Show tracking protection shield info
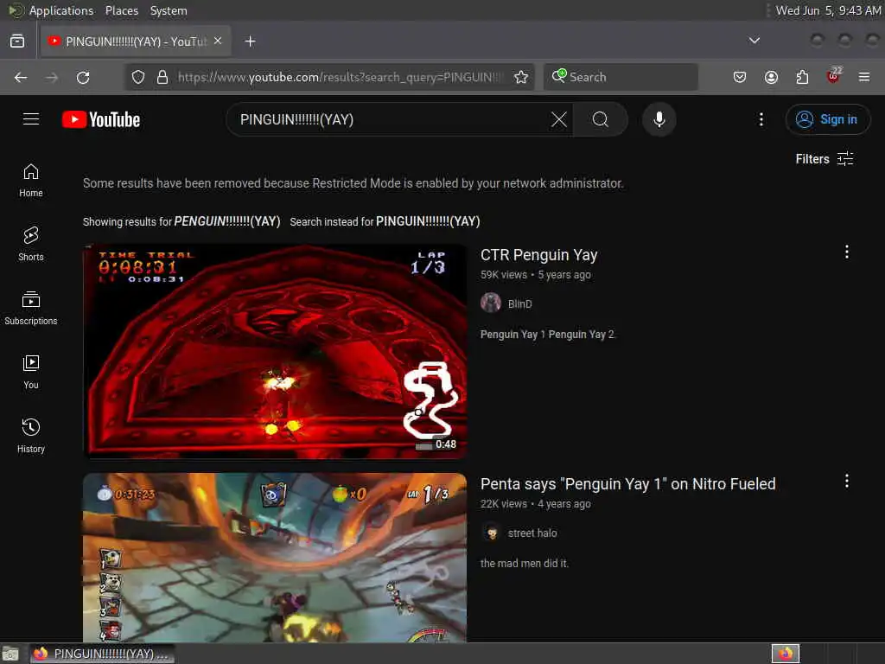 point(138,77)
